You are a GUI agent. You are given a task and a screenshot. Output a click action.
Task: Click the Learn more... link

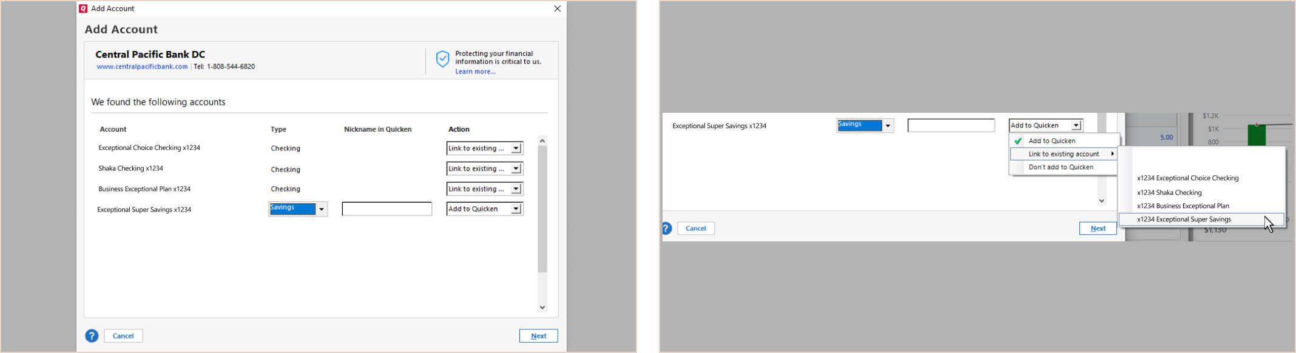pos(476,72)
